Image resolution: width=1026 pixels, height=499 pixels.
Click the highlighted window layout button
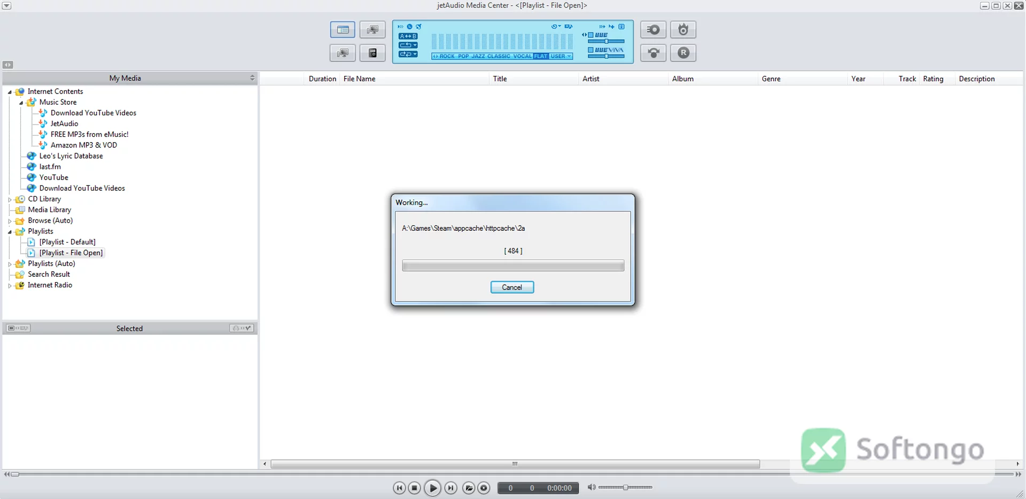pos(343,30)
